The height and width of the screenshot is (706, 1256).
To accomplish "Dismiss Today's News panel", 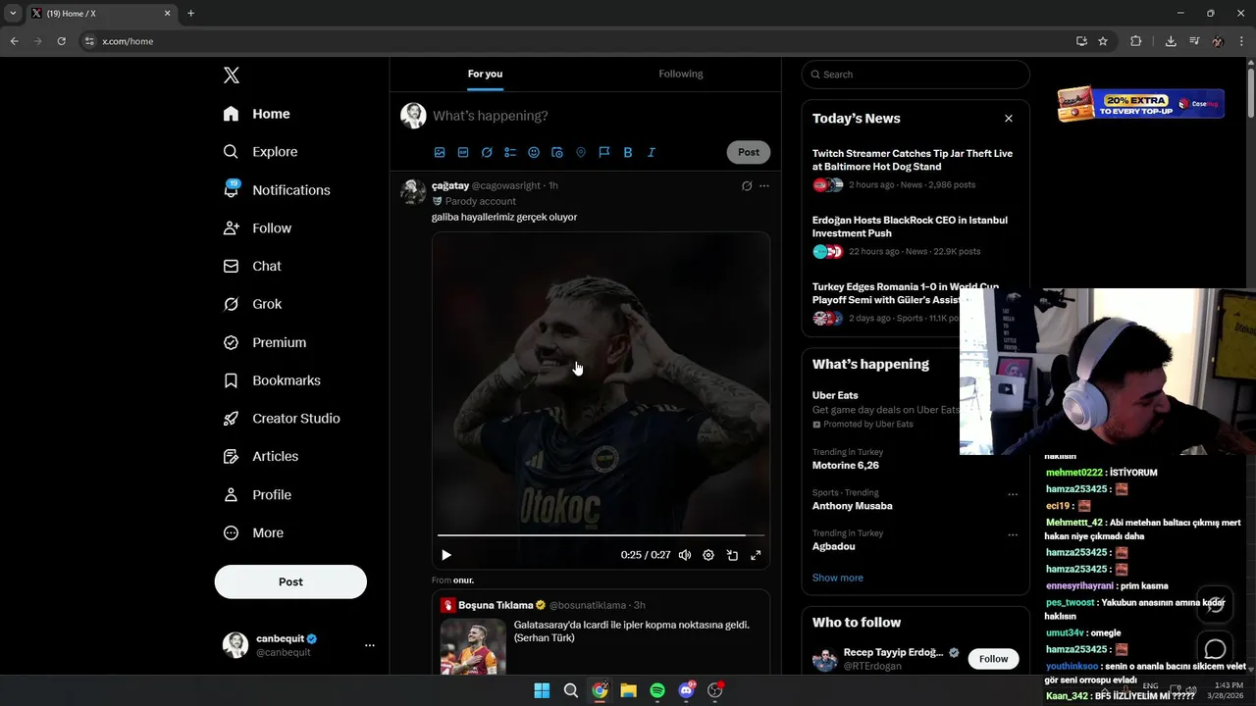I will pos(1009,119).
